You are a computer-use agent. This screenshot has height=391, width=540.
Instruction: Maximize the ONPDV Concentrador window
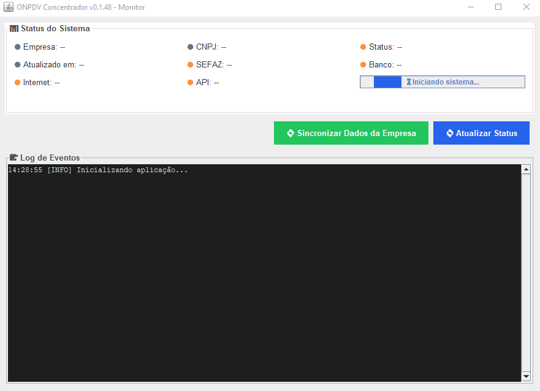pyautogui.click(x=498, y=7)
